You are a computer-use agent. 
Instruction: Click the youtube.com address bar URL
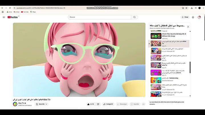pos(41,8)
